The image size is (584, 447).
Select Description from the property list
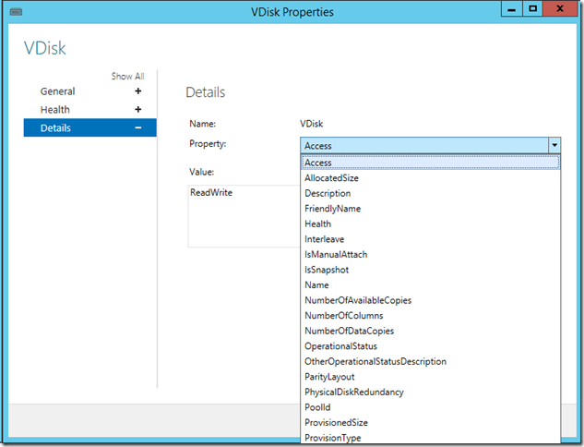[328, 194]
